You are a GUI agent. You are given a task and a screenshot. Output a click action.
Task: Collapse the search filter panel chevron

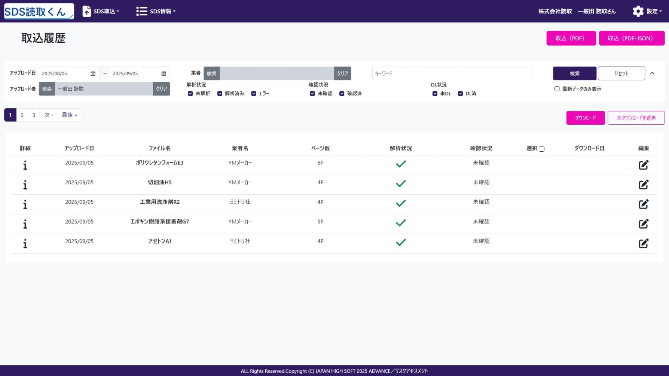point(652,73)
